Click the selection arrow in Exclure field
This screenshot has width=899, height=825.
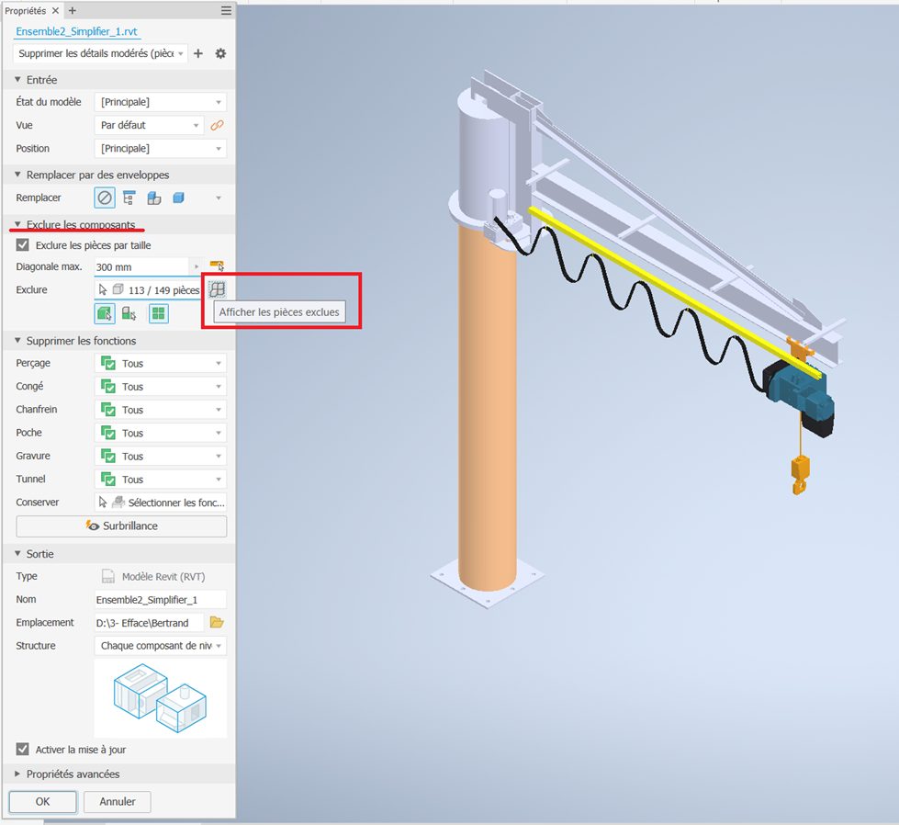click(103, 289)
